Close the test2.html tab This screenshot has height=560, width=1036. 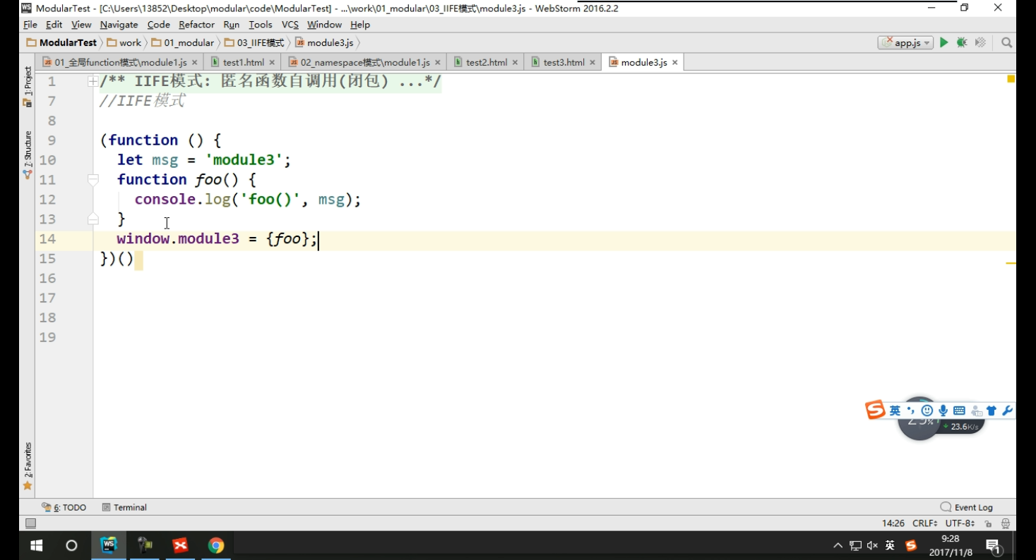(x=515, y=63)
